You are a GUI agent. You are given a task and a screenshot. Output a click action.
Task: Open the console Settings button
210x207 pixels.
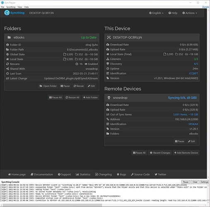click(205, 182)
